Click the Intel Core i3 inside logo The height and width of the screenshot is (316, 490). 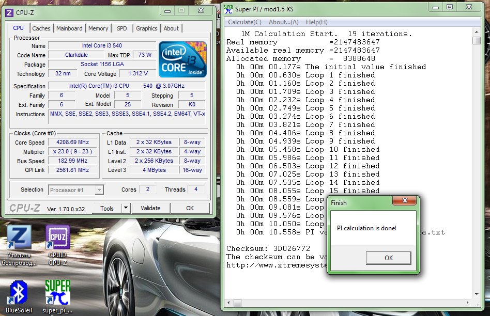(182, 59)
